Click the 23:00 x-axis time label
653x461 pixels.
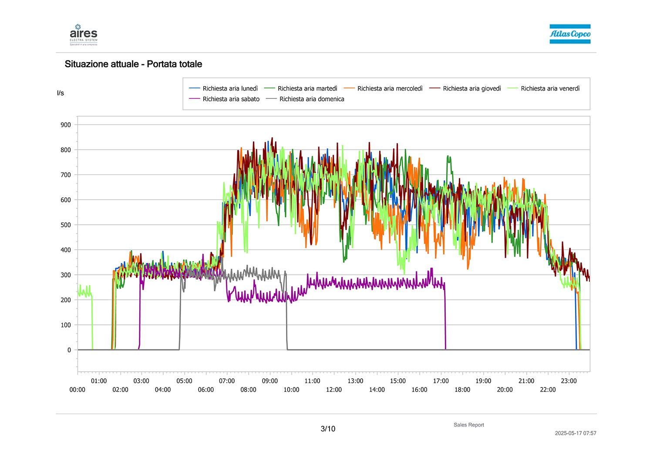coord(569,381)
